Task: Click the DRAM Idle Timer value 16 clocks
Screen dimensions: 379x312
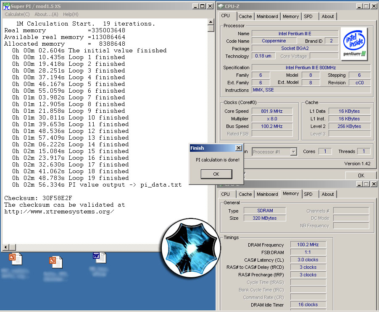Action: pos(308,304)
